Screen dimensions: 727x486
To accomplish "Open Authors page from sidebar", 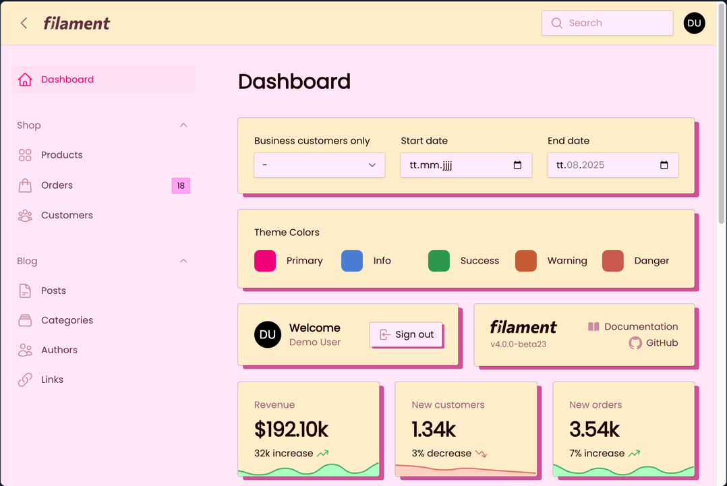I will point(59,351).
